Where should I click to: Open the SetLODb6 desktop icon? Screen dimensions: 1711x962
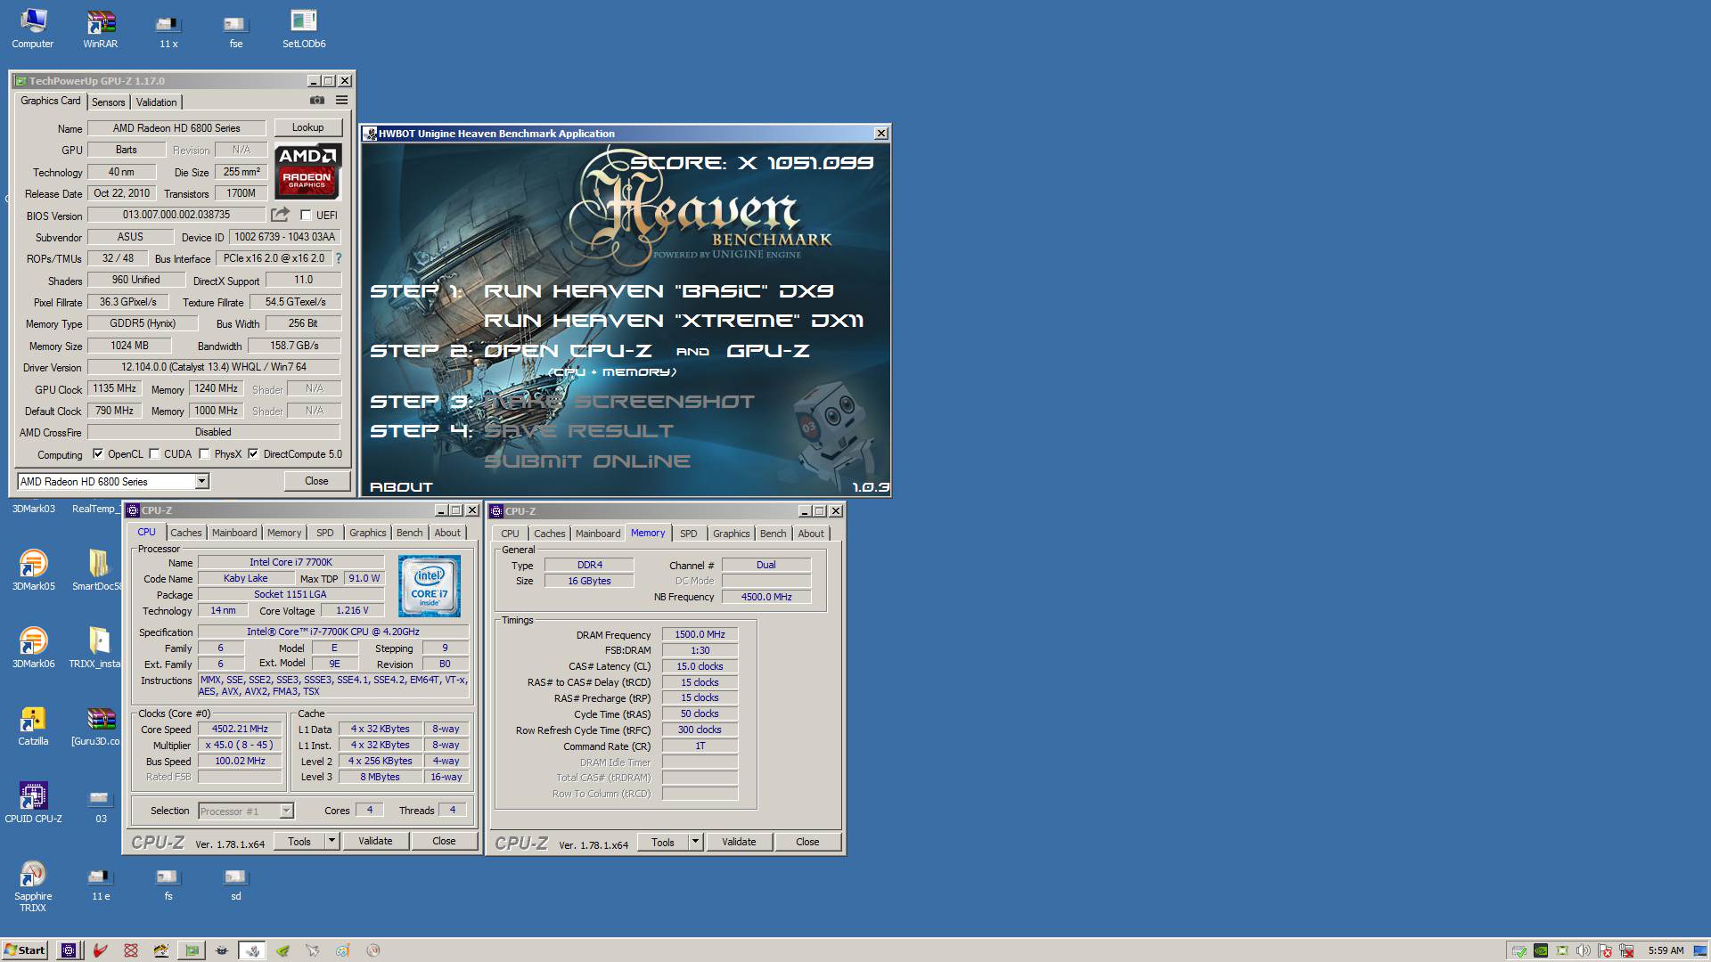click(304, 29)
